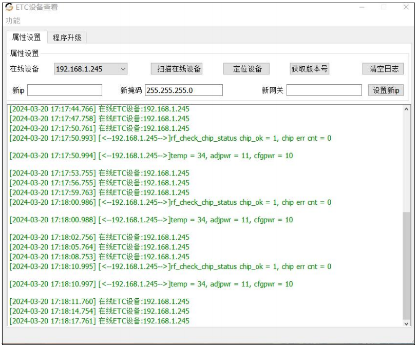Select log line timestamped 17:17:47.758
The height and width of the screenshot is (347, 417).
(x=100, y=119)
